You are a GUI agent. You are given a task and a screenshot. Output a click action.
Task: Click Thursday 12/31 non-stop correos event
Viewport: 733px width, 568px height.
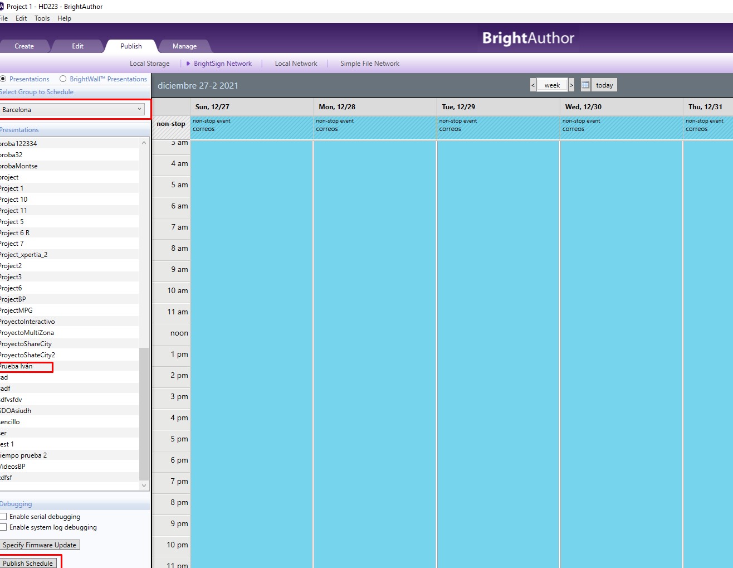coord(708,128)
